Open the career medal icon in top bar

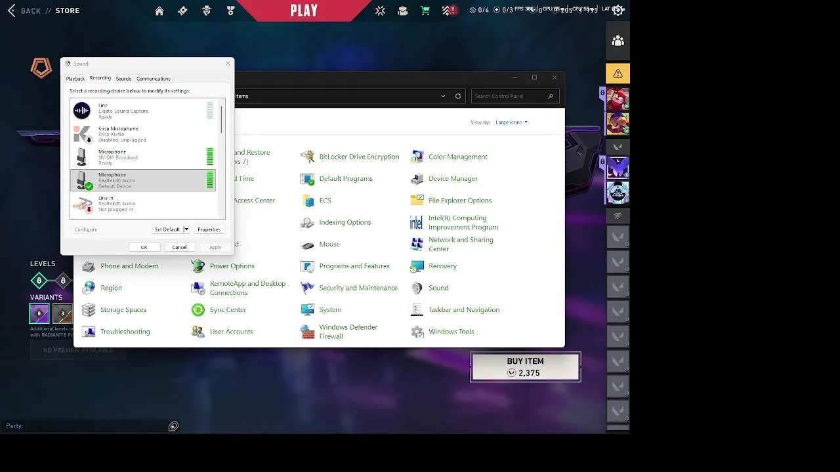pyautogui.click(x=230, y=10)
